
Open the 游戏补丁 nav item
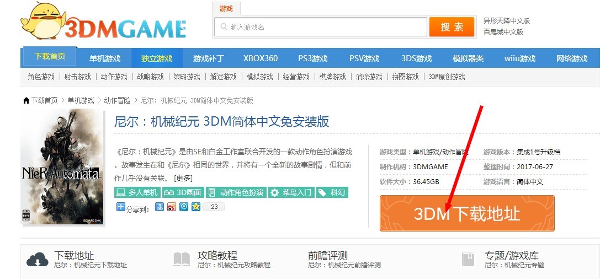209,58
